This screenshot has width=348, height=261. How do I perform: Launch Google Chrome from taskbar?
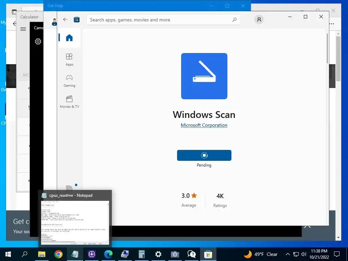(58, 254)
